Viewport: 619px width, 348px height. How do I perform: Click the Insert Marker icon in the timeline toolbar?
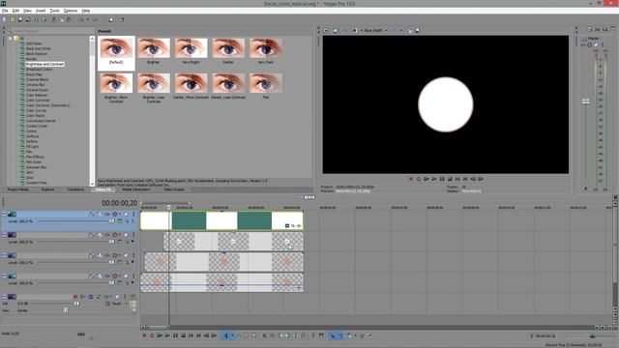[x=313, y=335]
